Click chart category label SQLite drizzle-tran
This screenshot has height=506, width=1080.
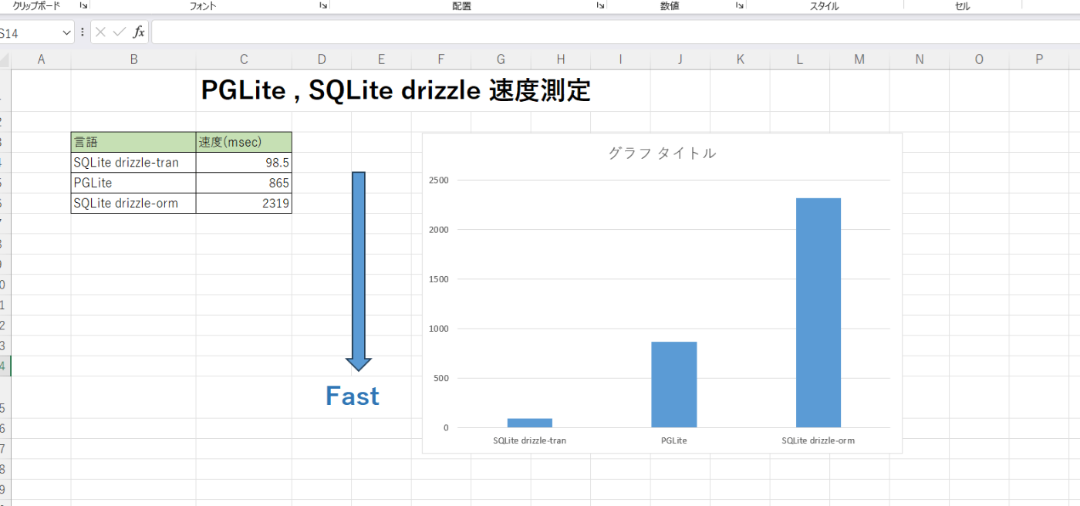530,440
